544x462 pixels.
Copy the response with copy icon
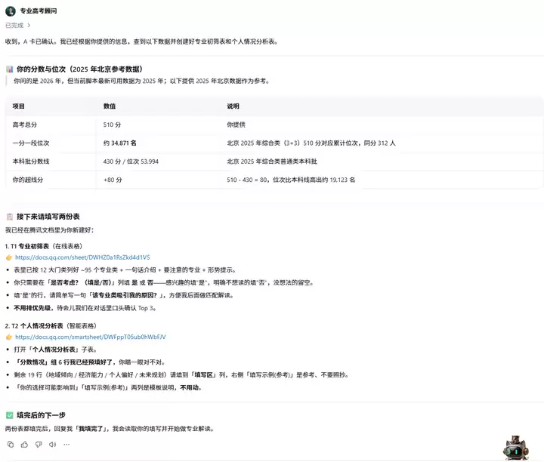pyautogui.click(x=11, y=445)
